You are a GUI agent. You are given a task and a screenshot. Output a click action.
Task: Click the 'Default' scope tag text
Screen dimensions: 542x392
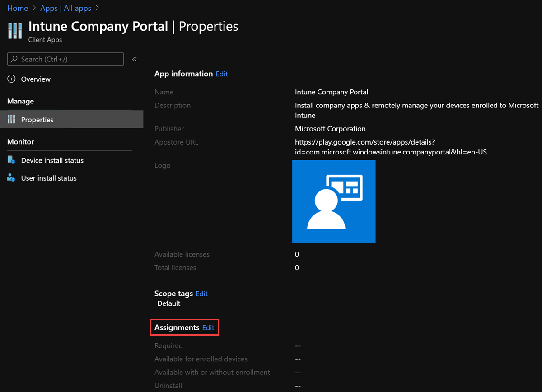169,303
